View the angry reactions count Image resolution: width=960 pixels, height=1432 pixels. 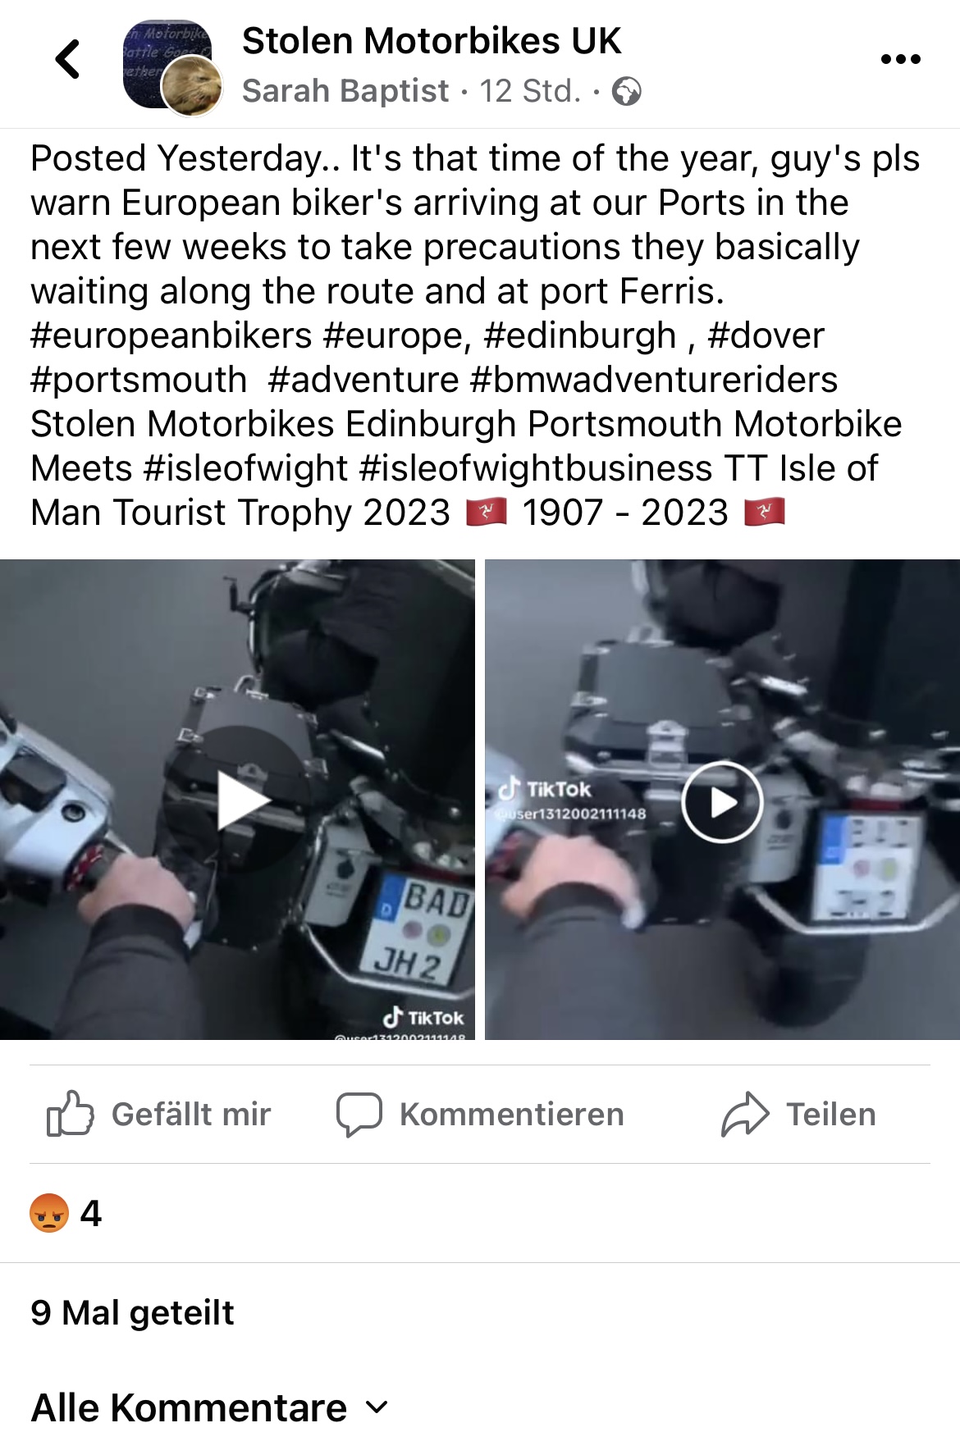point(66,1213)
